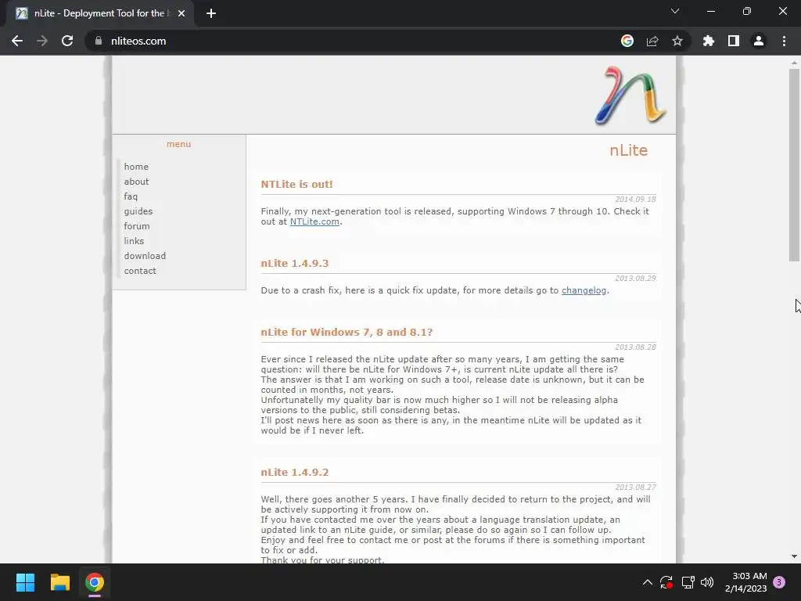Click the date 2013.08.28
Viewport: 801px width, 601px height.
point(635,347)
